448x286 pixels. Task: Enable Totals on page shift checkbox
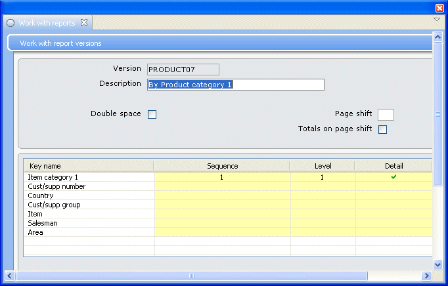click(382, 129)
